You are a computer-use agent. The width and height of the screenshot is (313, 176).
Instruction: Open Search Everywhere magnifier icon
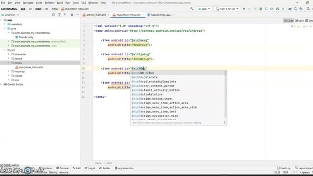click(308, 9)
